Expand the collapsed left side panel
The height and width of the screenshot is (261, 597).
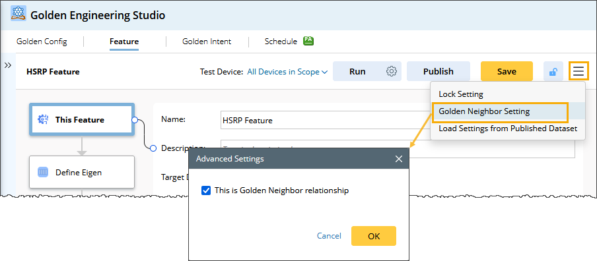point(8,66)
